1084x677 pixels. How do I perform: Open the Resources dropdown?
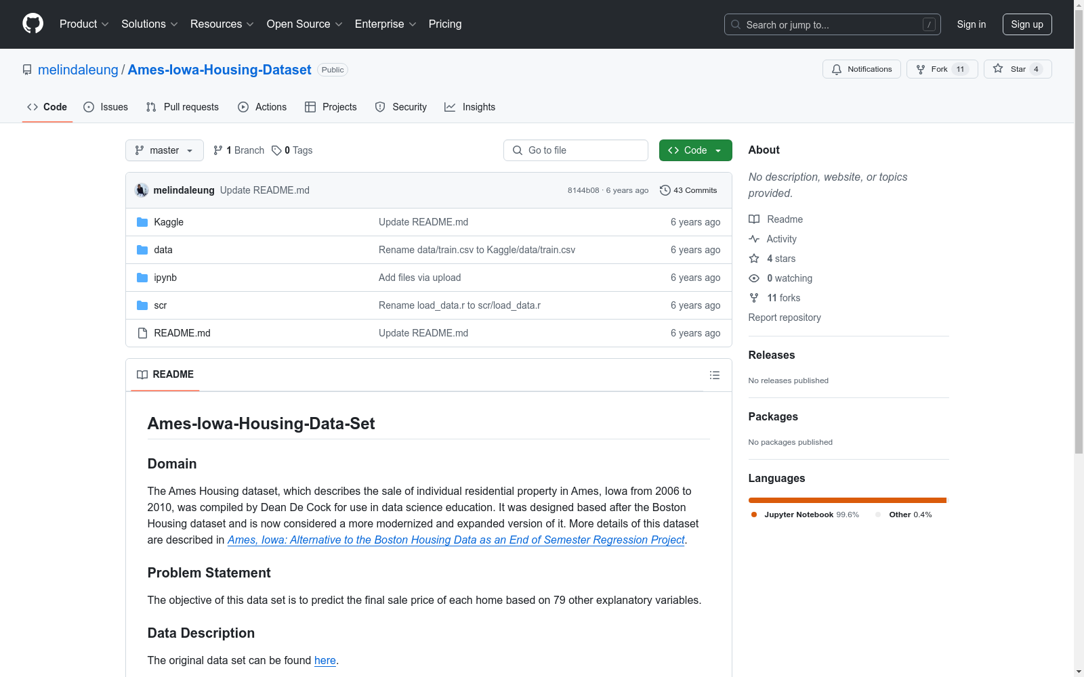point(222,24)
